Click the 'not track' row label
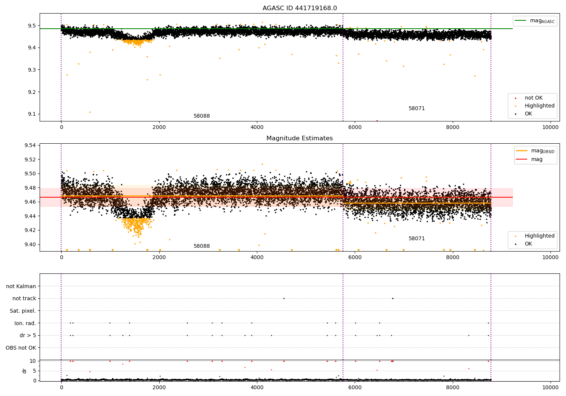 (24, 298)
